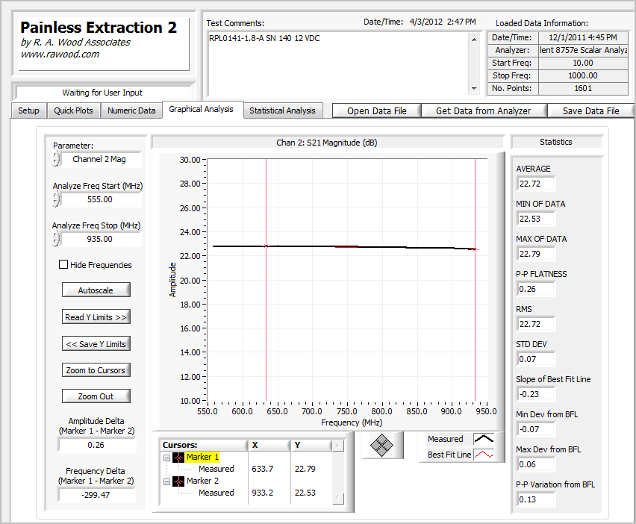636x524 pixels.
Task: Click the Parameter selector stepper arrows
Action: tap(56, 159)
